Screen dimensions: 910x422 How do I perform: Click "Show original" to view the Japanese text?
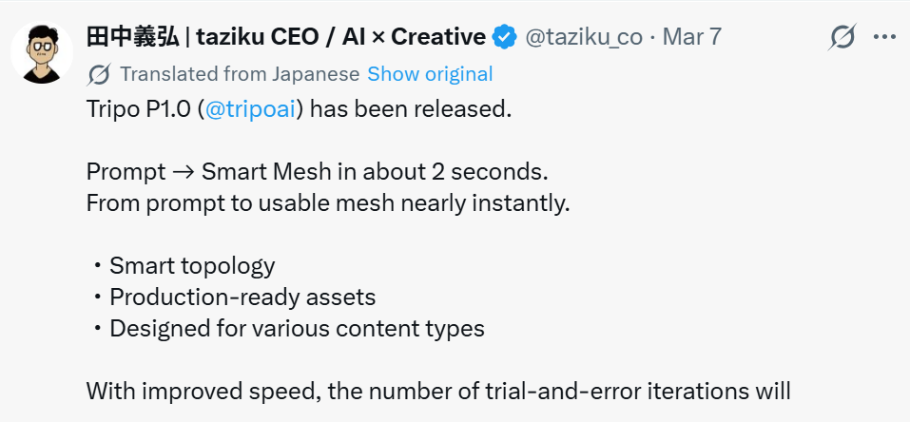pyautogui.click(x=430, y=74)
